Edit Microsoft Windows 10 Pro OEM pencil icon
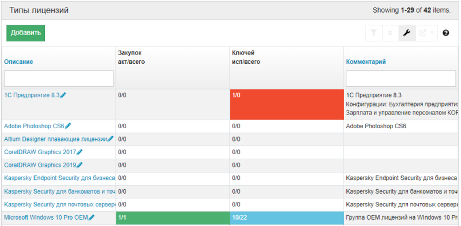Image resolution: width=461 pixels, height=226 pixels. click(92, 217)
